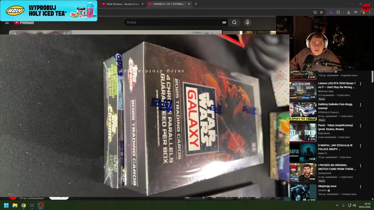Open the Jonatan channel link
Screen dimensions: 374x210
point(323,190)
